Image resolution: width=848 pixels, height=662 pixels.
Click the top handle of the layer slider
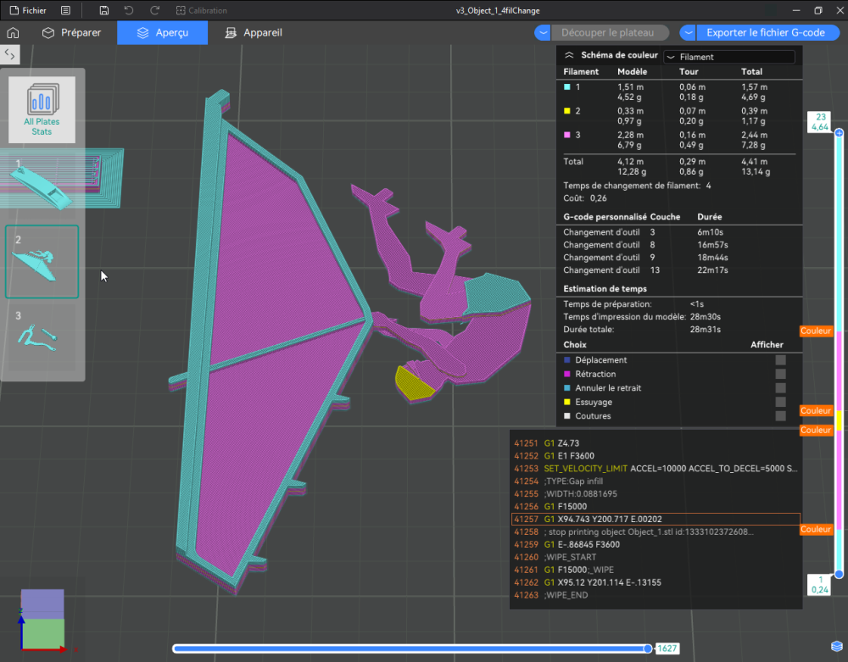(839, 133)
